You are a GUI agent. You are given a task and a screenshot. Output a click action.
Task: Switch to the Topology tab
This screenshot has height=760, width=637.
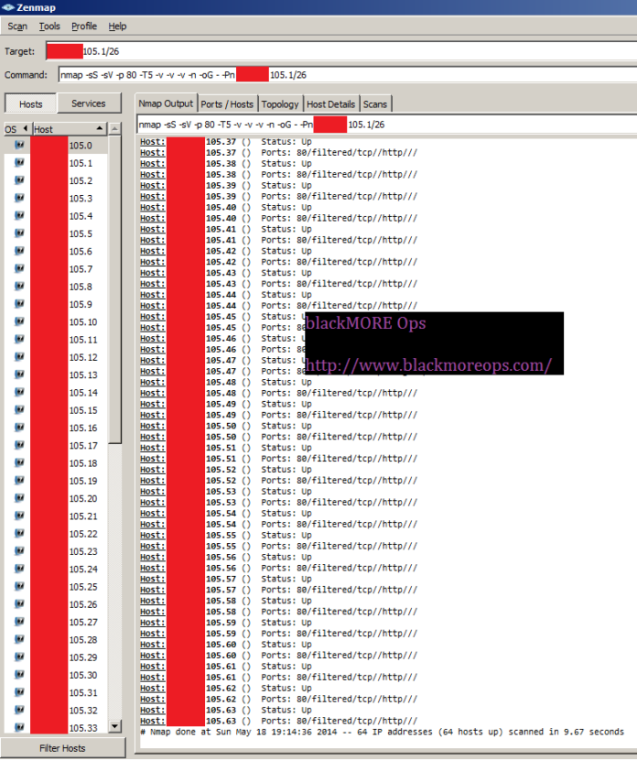coord(280,104)
